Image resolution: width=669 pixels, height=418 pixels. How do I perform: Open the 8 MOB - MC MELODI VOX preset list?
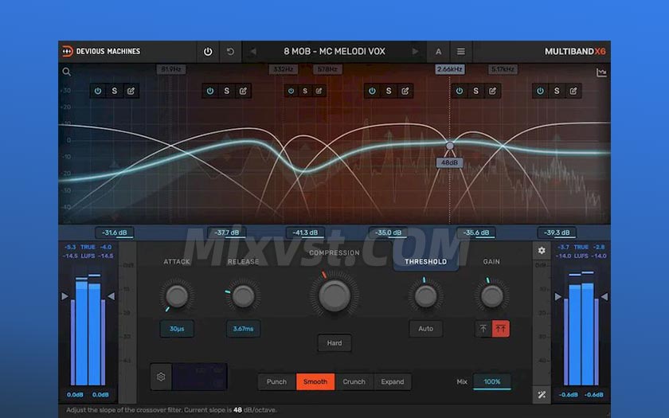[334, 52]
